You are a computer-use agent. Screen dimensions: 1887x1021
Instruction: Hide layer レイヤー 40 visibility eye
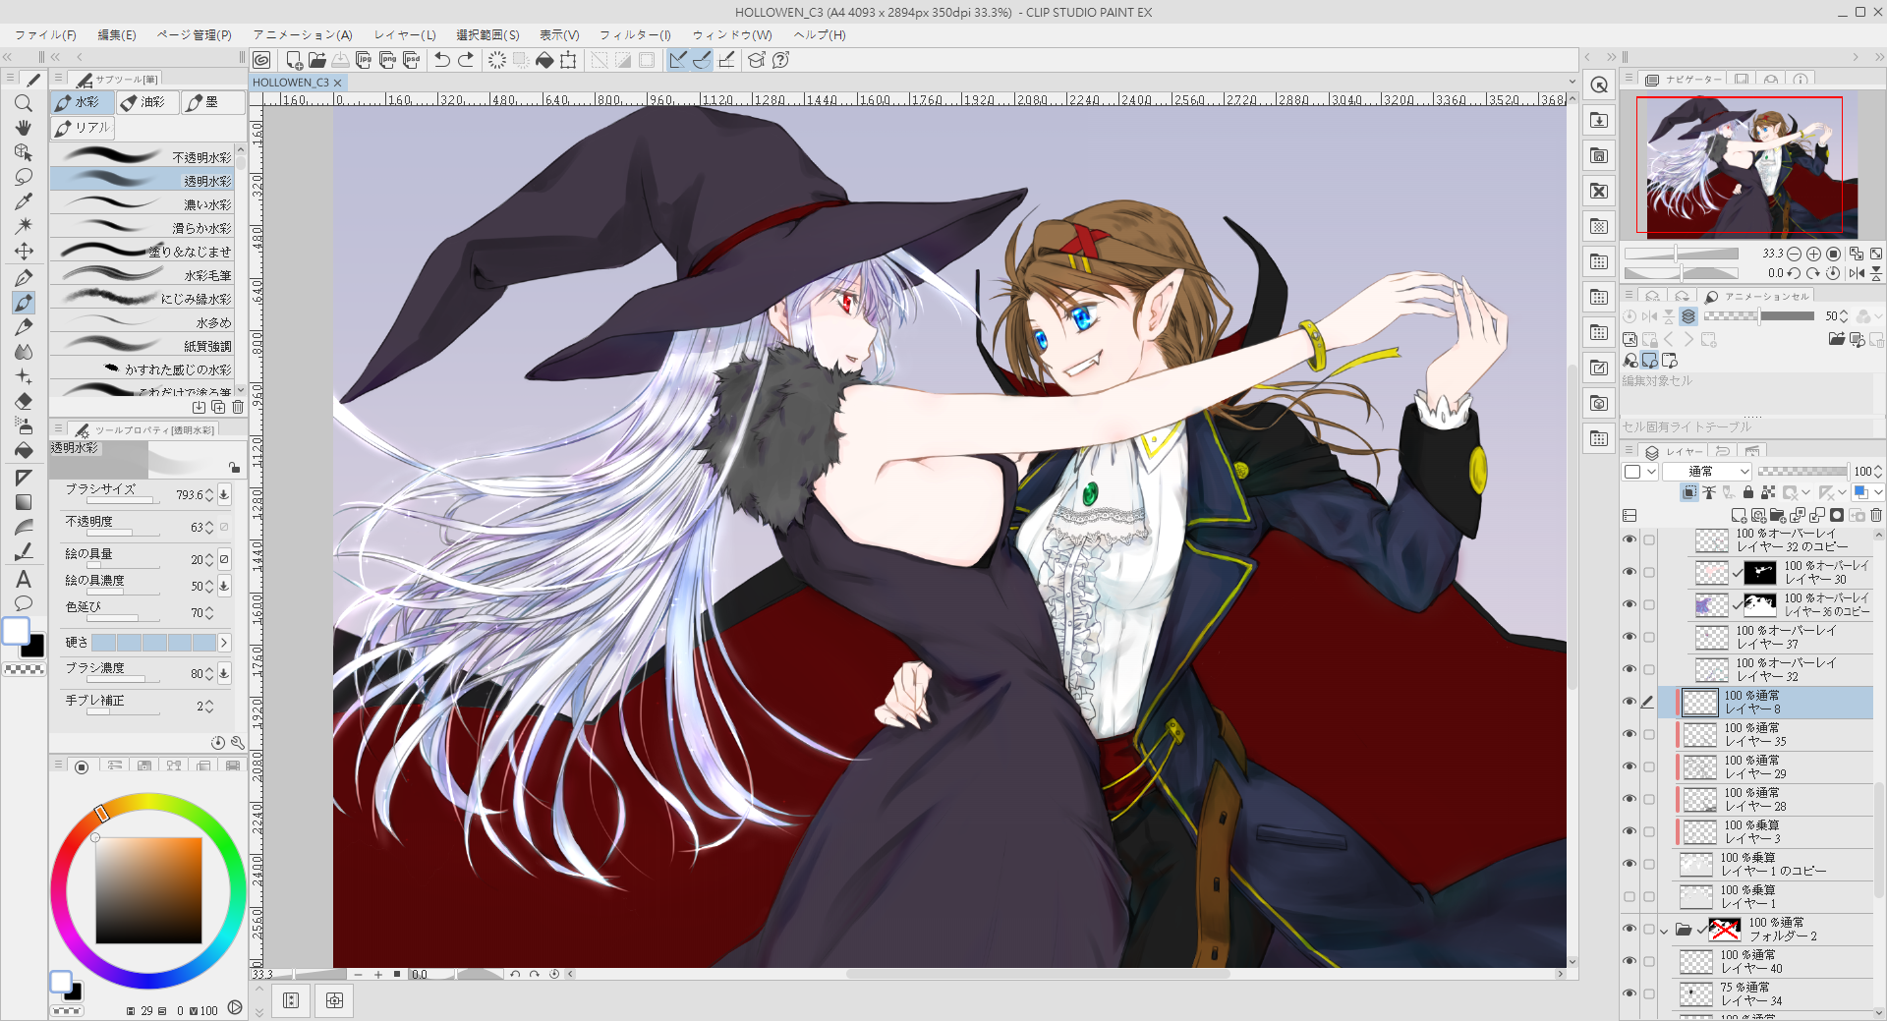pos(1630,961)
